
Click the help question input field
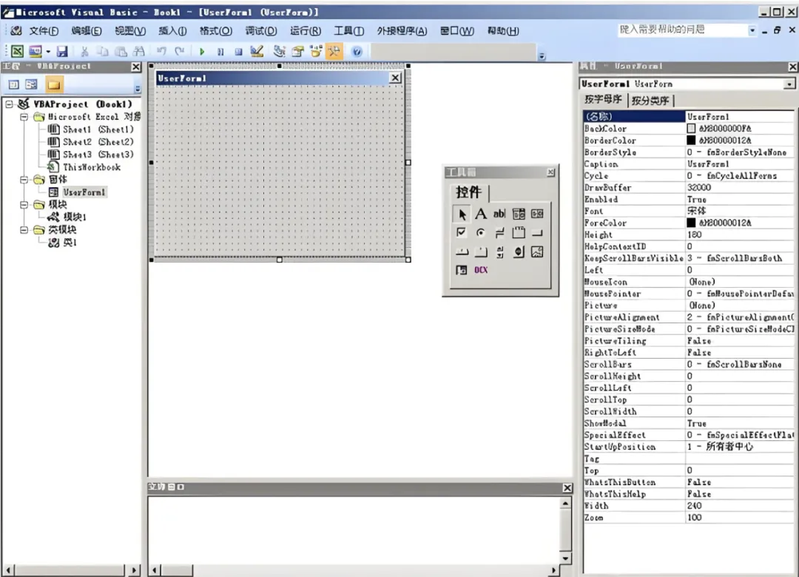tap(682, 30)
